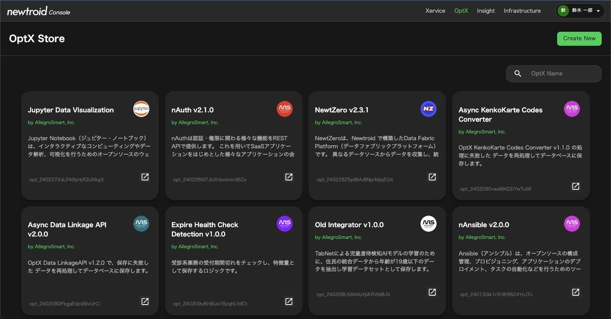Screen dimensions: 611x319
Task: Click the blue NZ NewtZero logo
Action: click(x=429, y=109)
